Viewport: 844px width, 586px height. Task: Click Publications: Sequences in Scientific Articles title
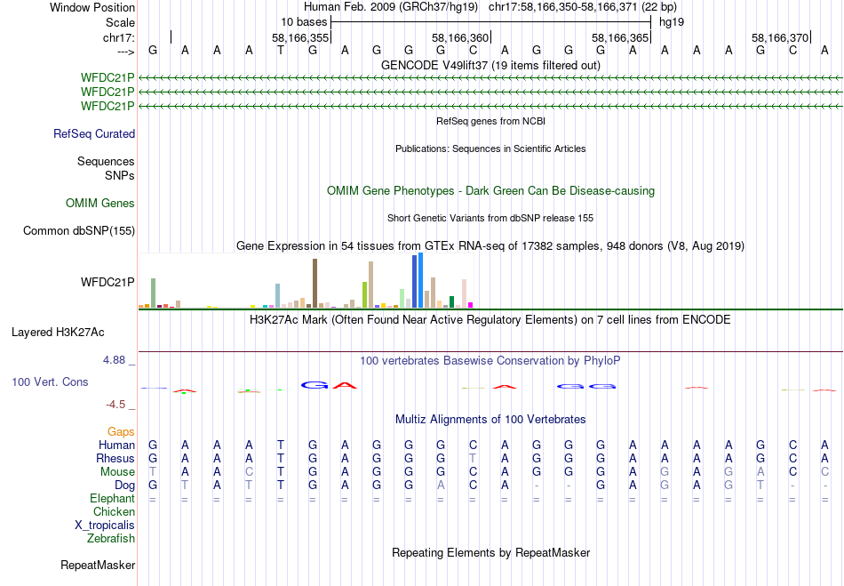pyautogui.click(x=490, y=149)
